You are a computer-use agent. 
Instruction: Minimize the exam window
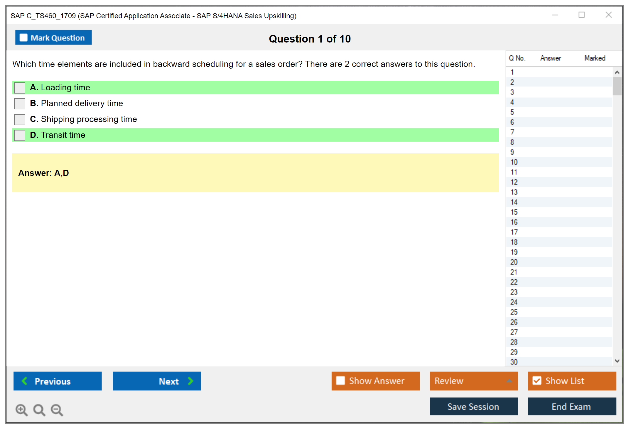pos(555,15)
